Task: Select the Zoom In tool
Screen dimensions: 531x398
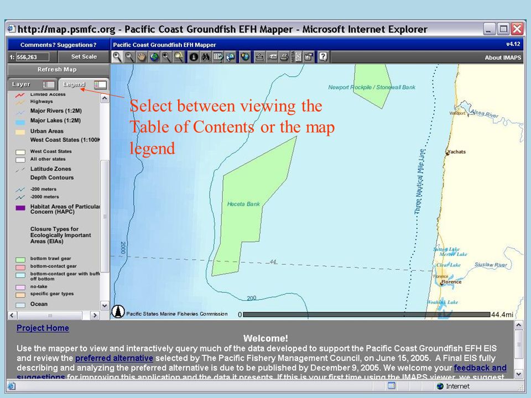Action: click(x=117, y=57)
